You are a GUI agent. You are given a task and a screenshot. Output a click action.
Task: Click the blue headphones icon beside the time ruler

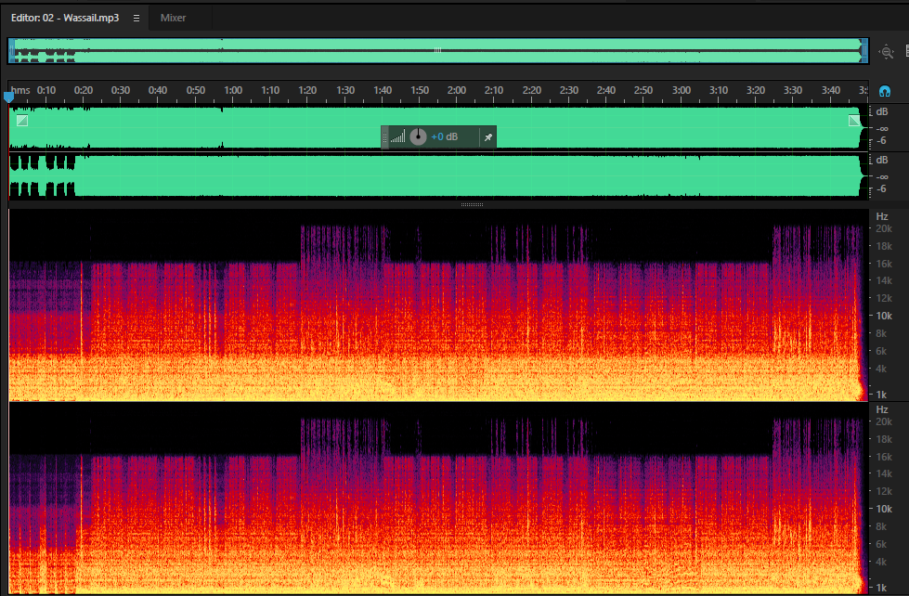click(885, 91)
